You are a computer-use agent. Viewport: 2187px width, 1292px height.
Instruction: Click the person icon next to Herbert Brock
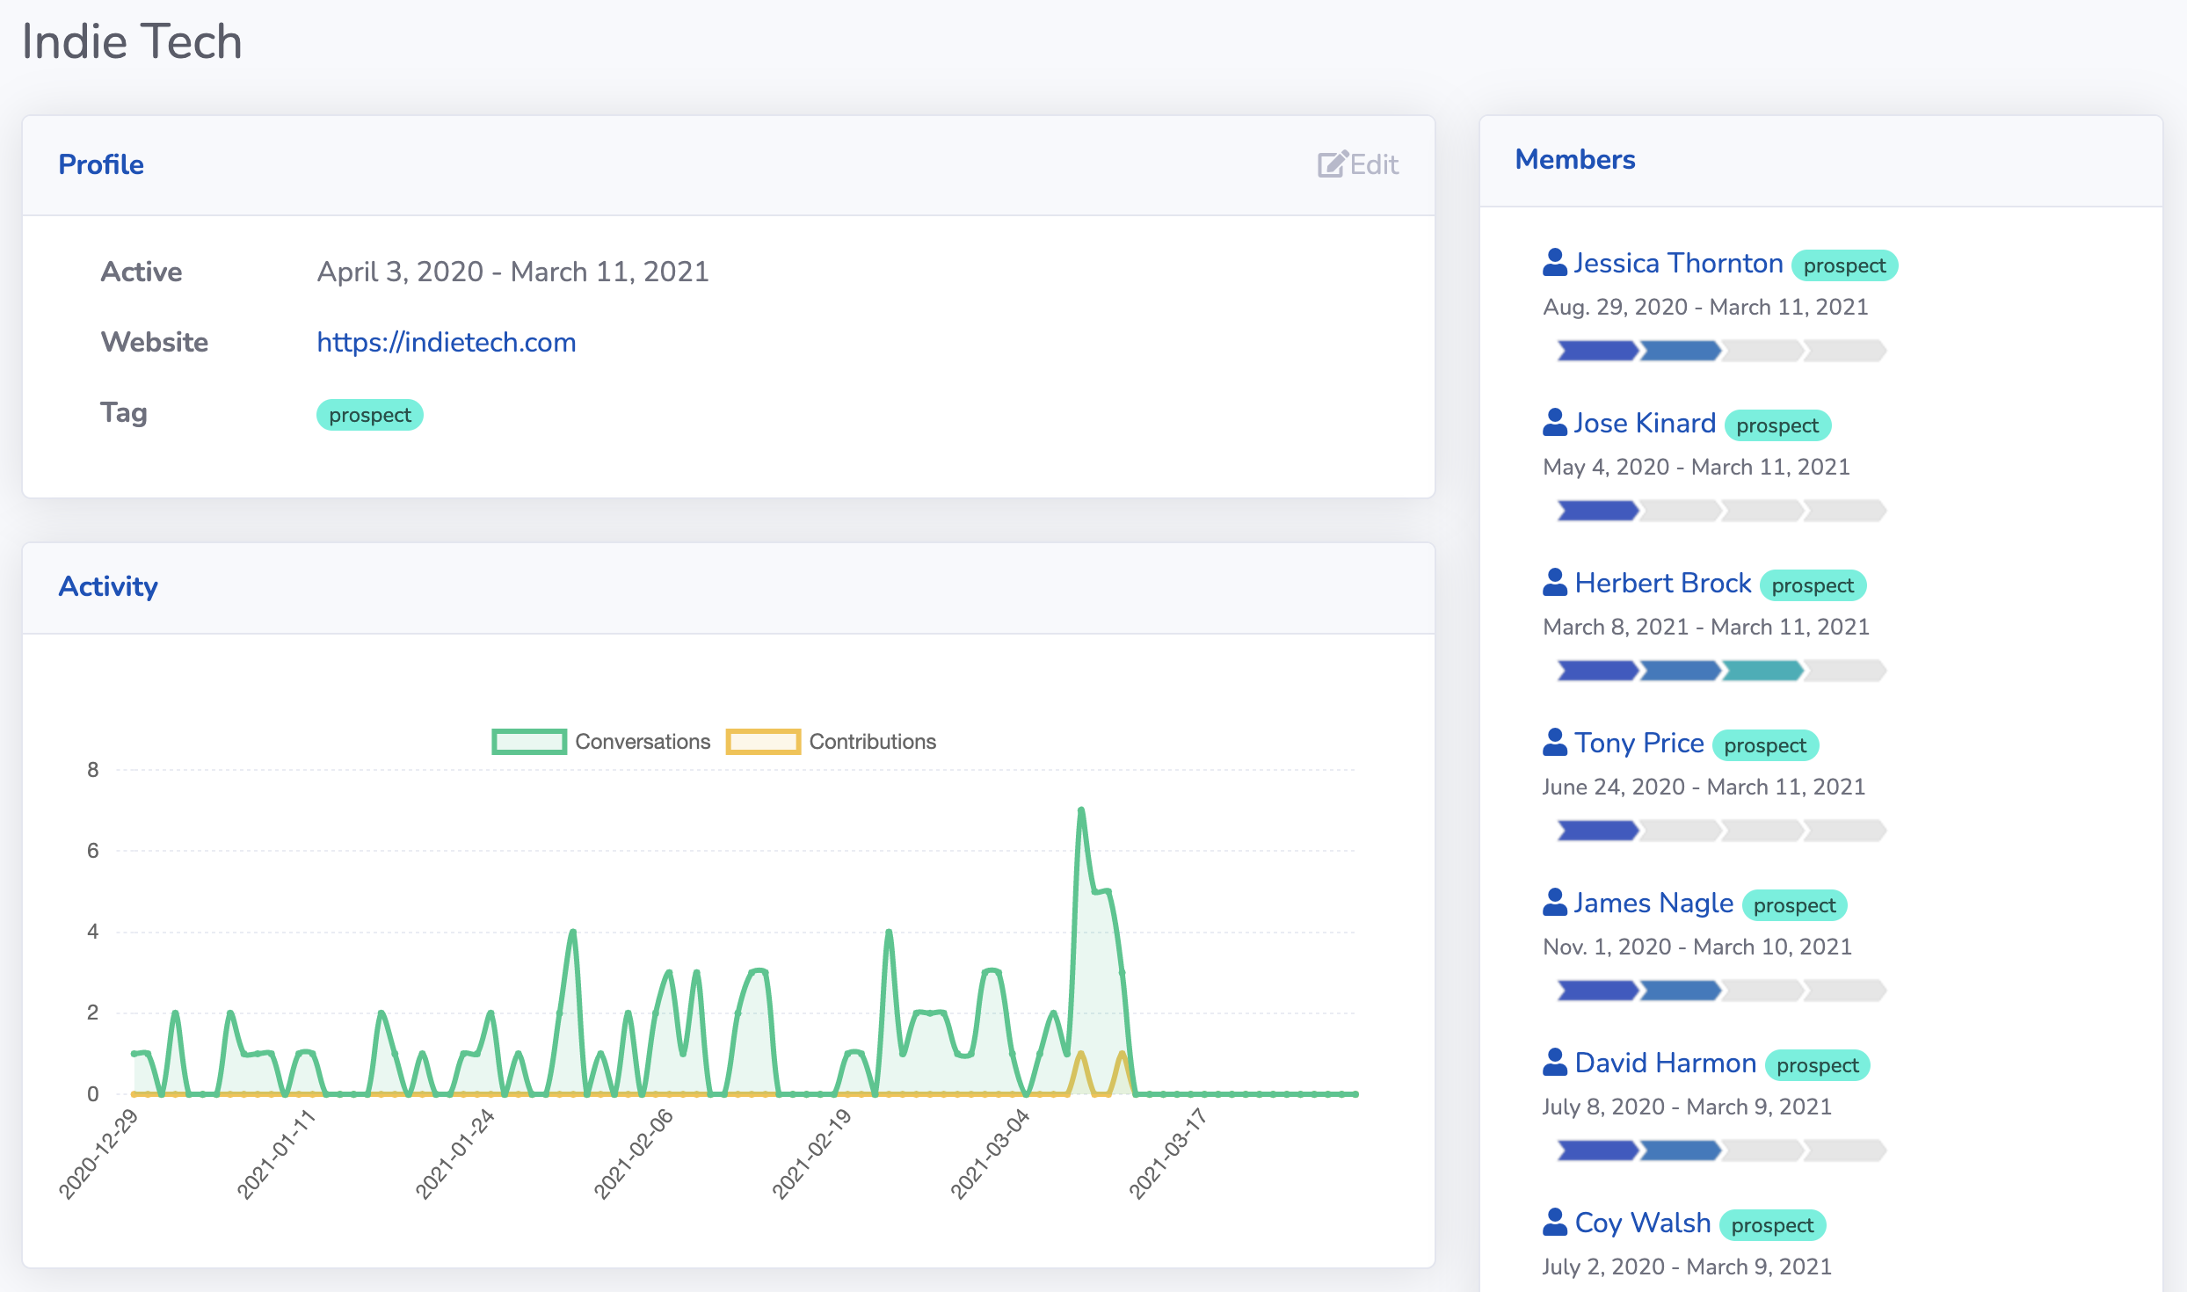coord(1554,581)
